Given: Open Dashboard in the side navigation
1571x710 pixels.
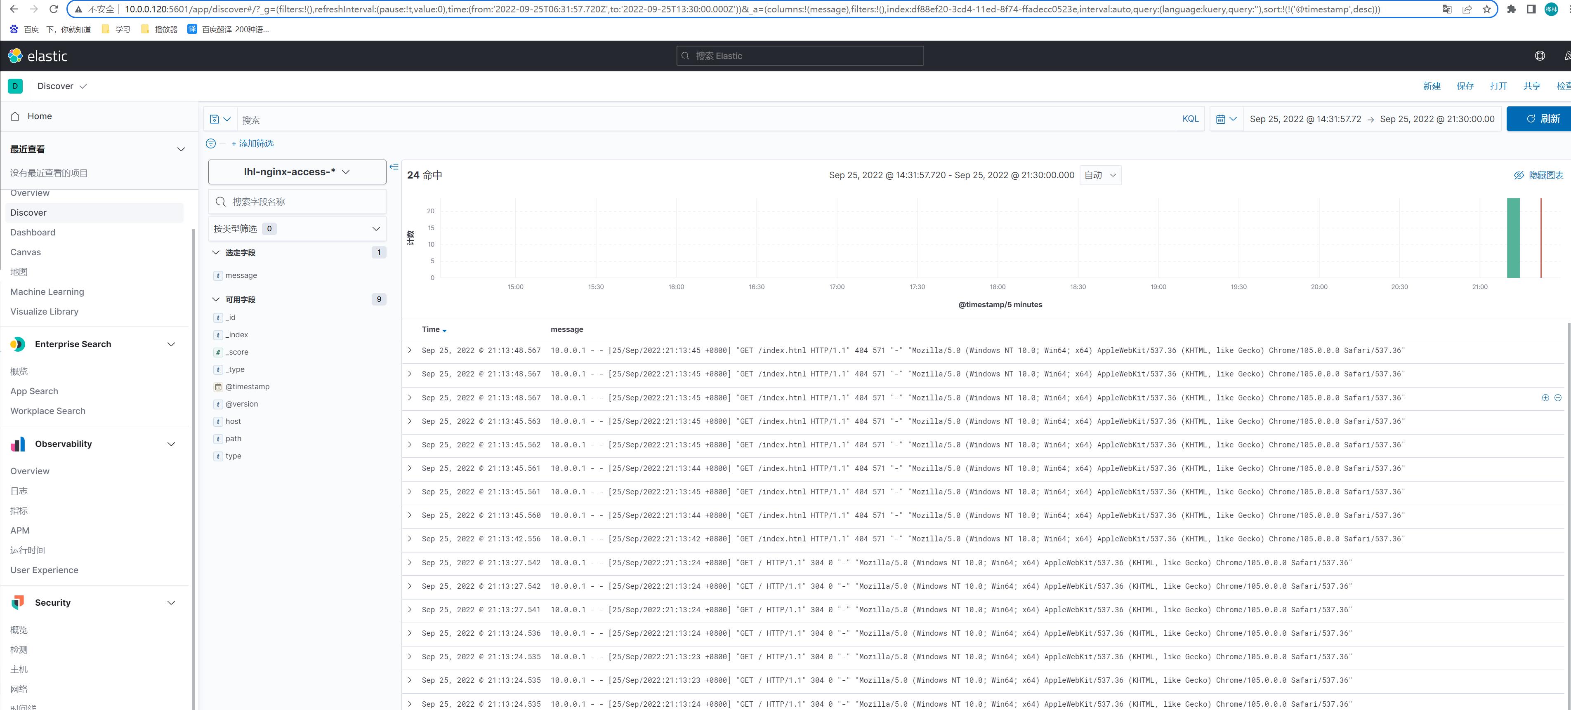Looking at the screenshot, I should click(x=33, y=232).
